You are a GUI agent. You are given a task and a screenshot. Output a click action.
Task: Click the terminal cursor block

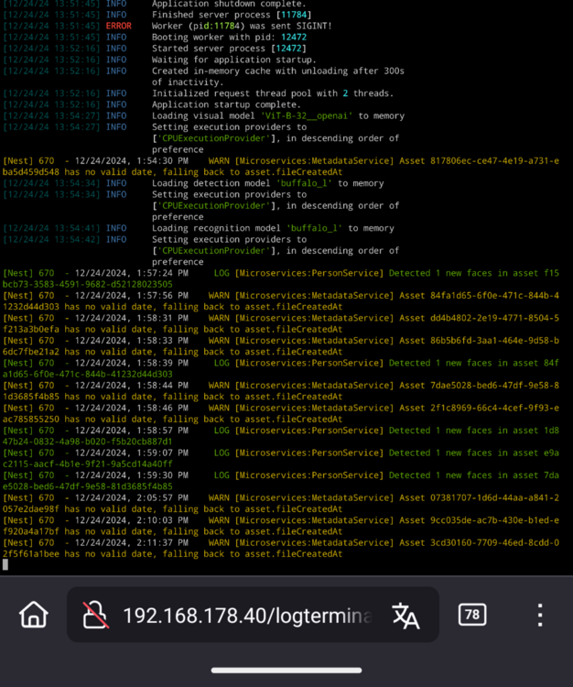click(x=5, y=565)
